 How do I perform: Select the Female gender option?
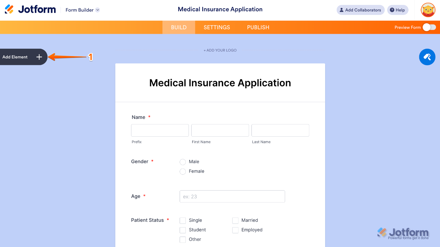pyautogui.click(x=183, y=171)
